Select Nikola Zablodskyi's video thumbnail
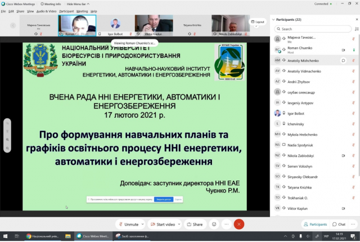This screenshot has width=360, height=242. coord(231,25)
